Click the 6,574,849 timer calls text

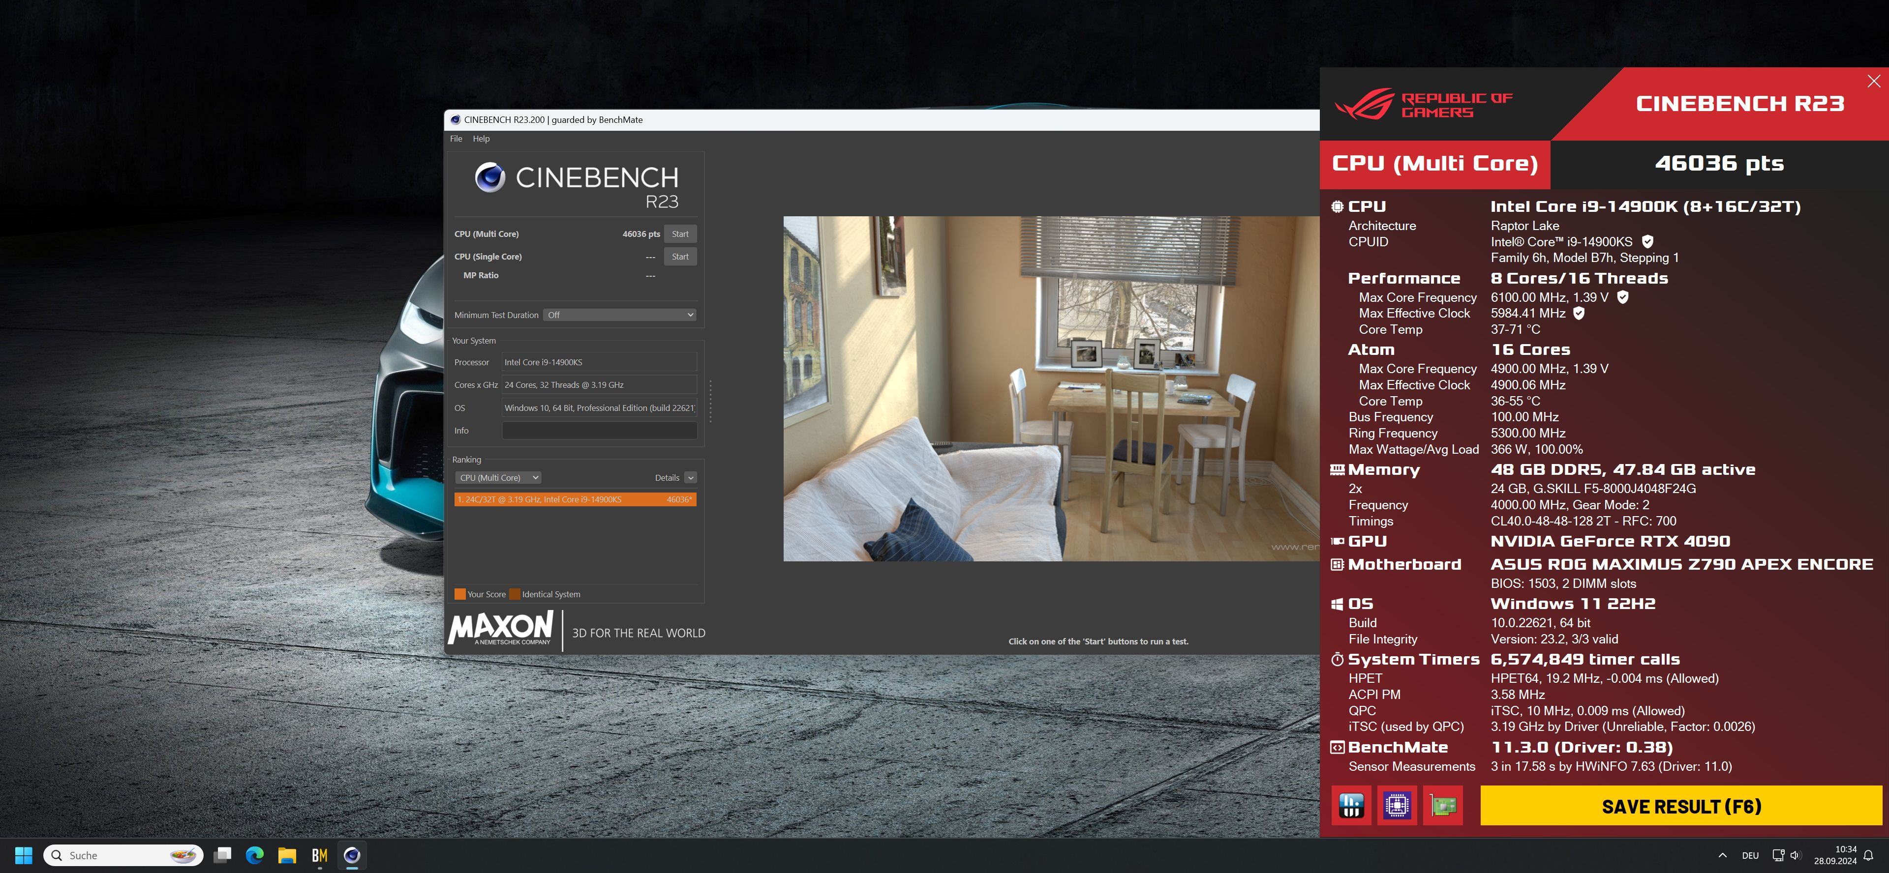coord(1585,659)
